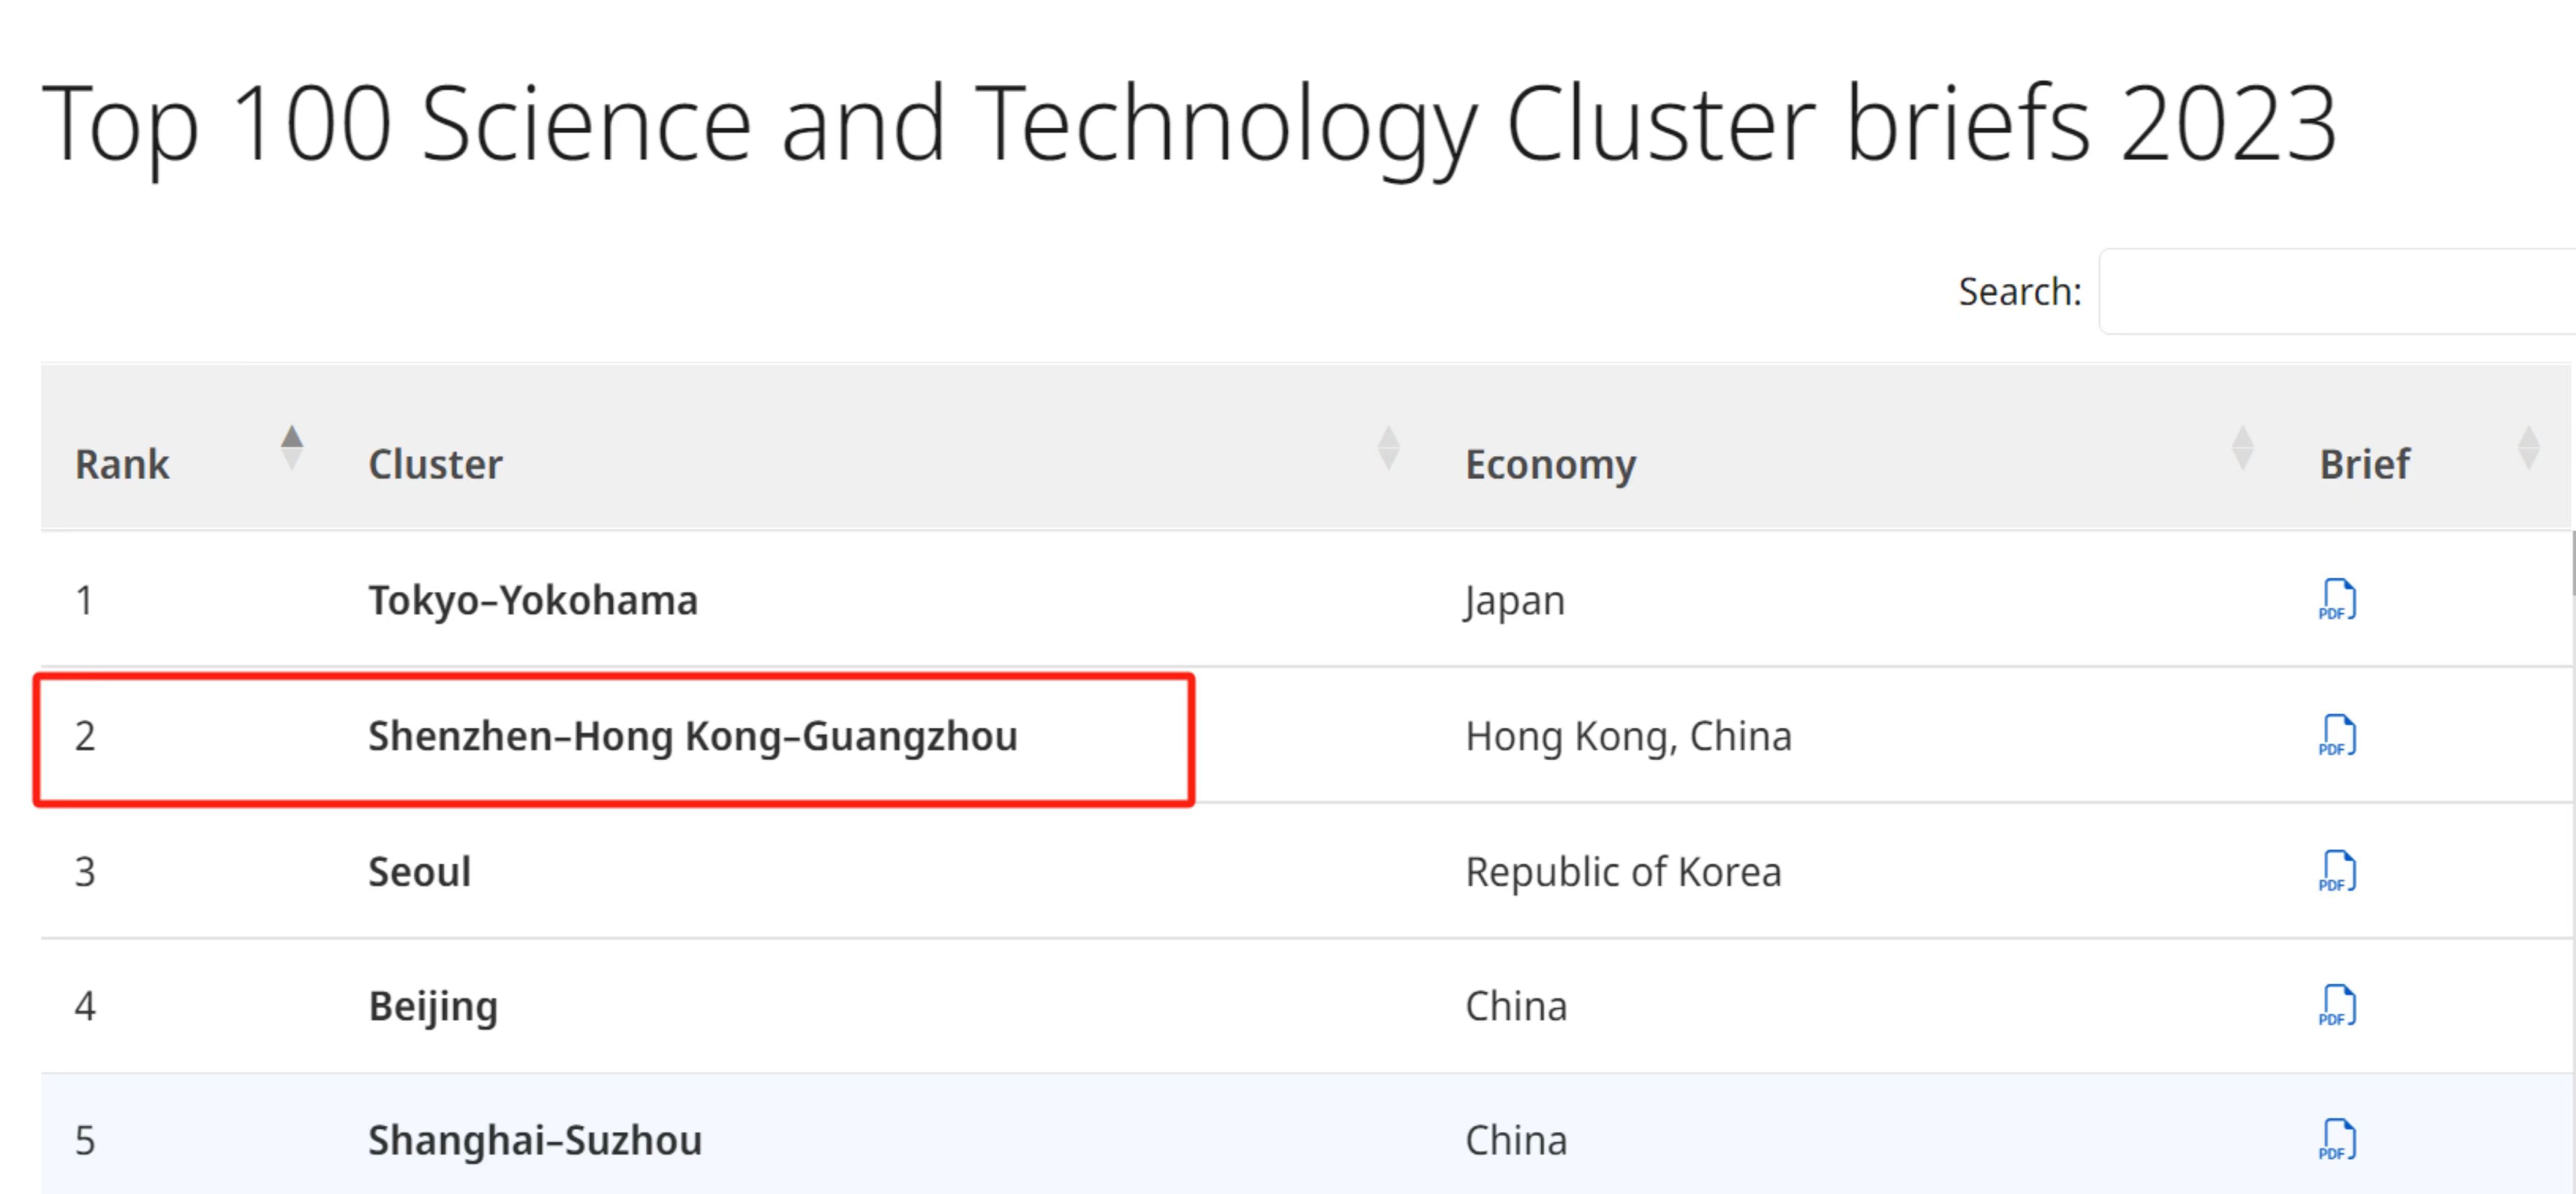Select the Tokyo–Yokohama cluster name

point(533,601)
